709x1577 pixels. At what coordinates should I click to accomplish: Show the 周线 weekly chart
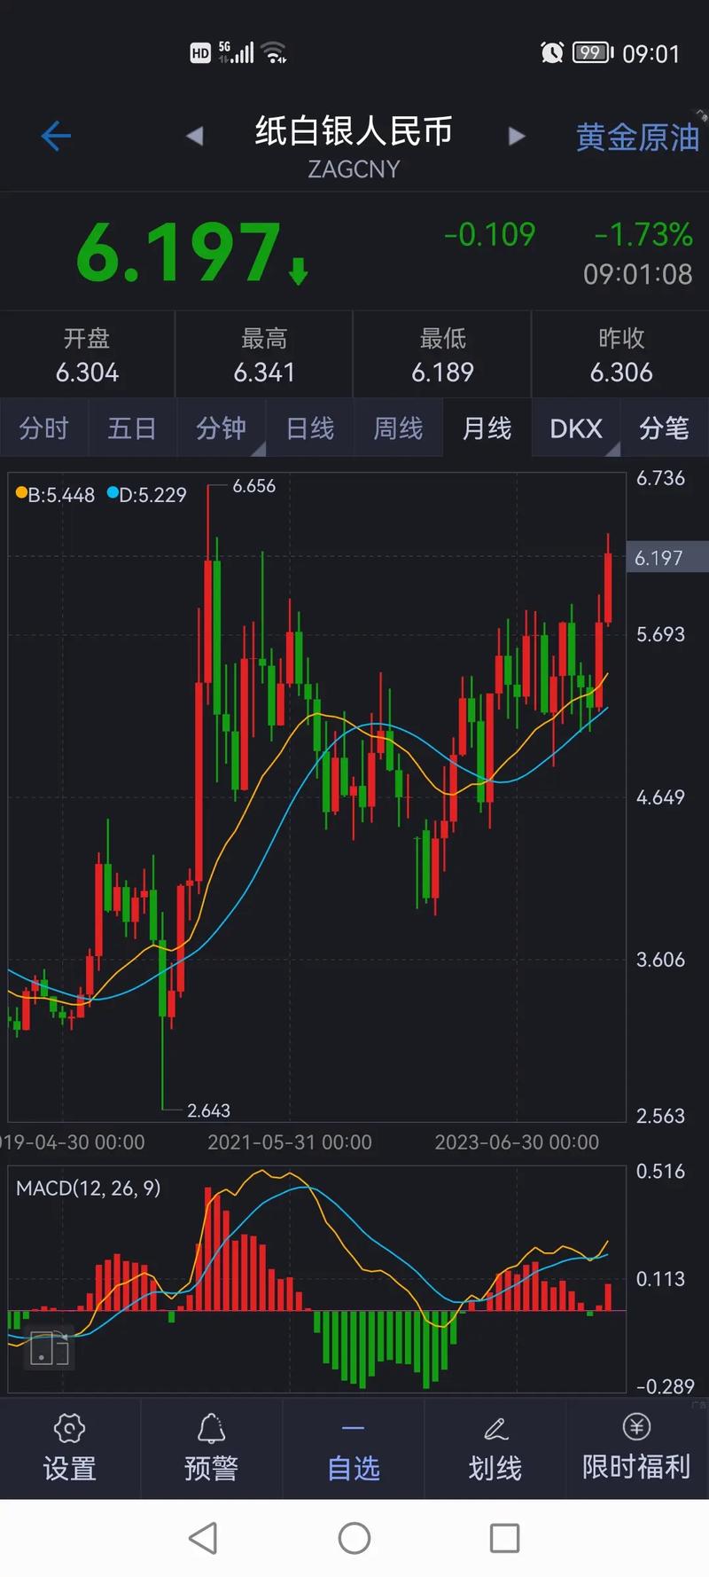(398, 428)
